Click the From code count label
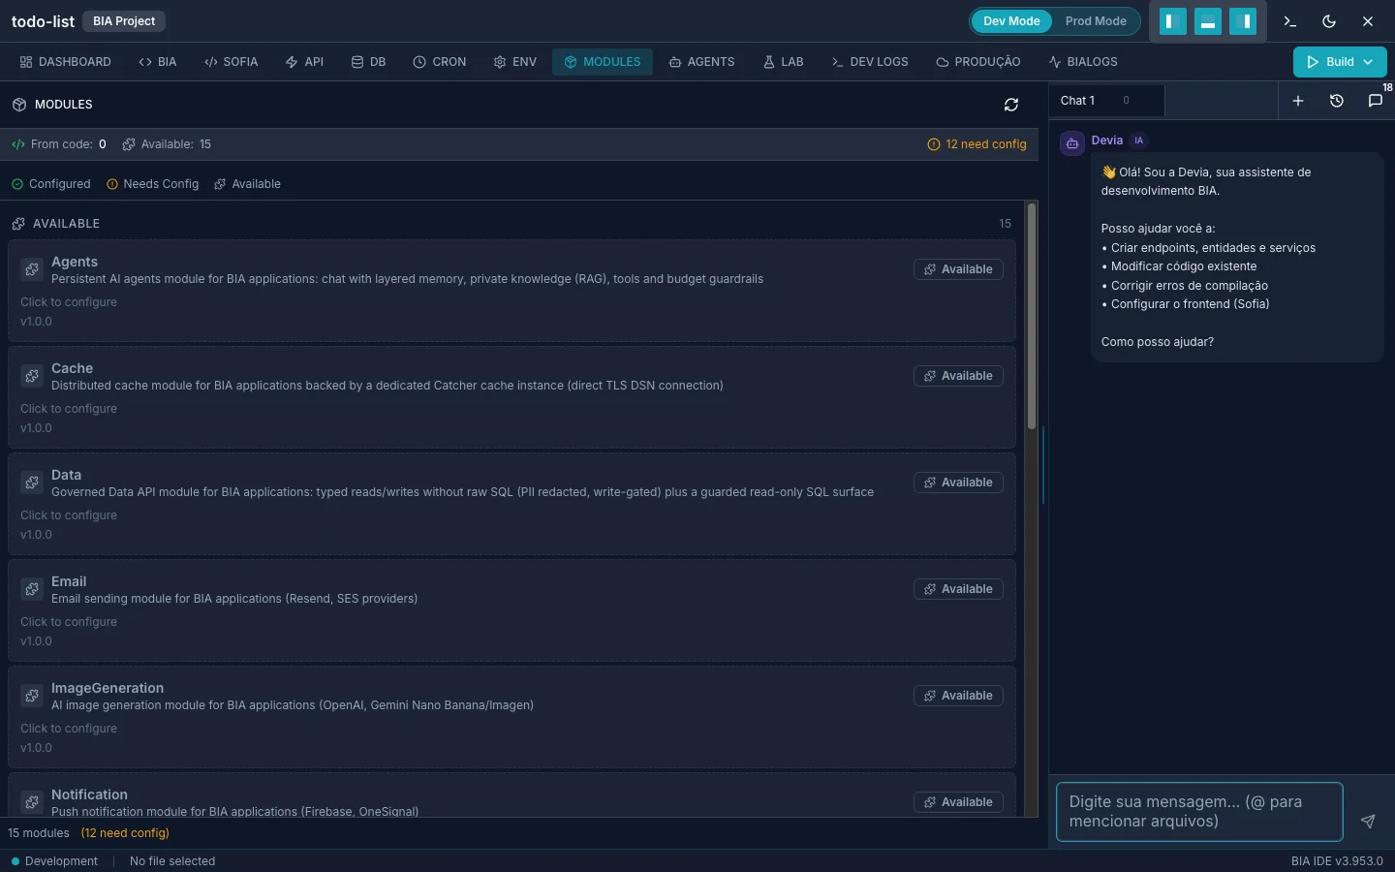The image size is (1395, 872). pos(59,144)
